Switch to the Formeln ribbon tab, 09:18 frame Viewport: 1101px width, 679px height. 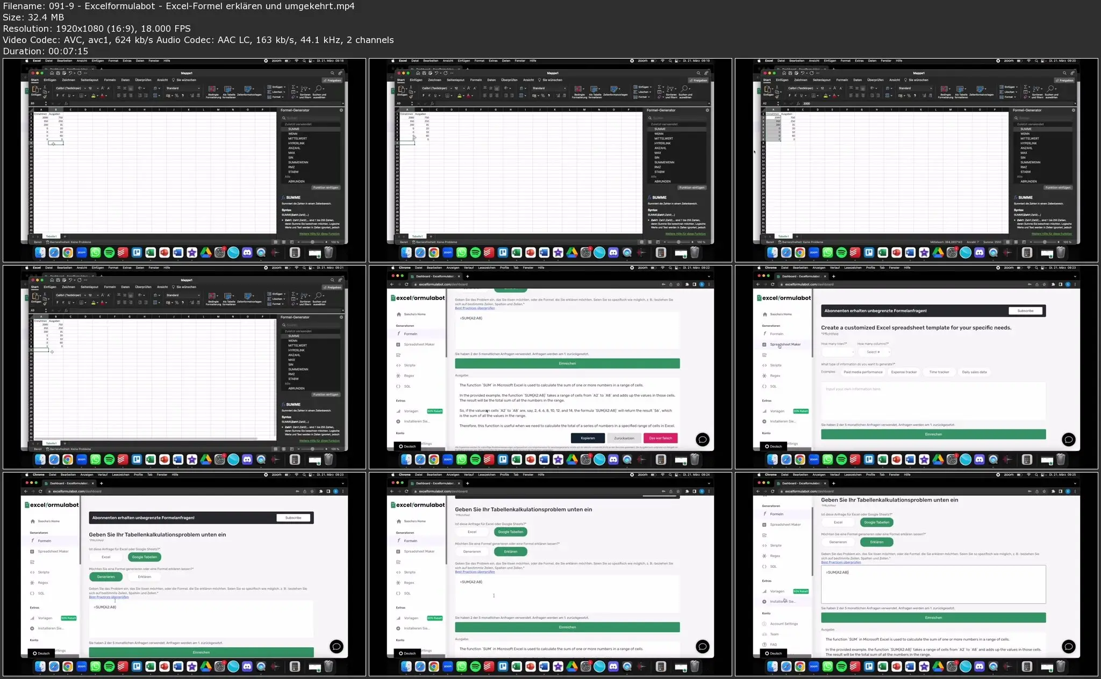tap(110, 80)
